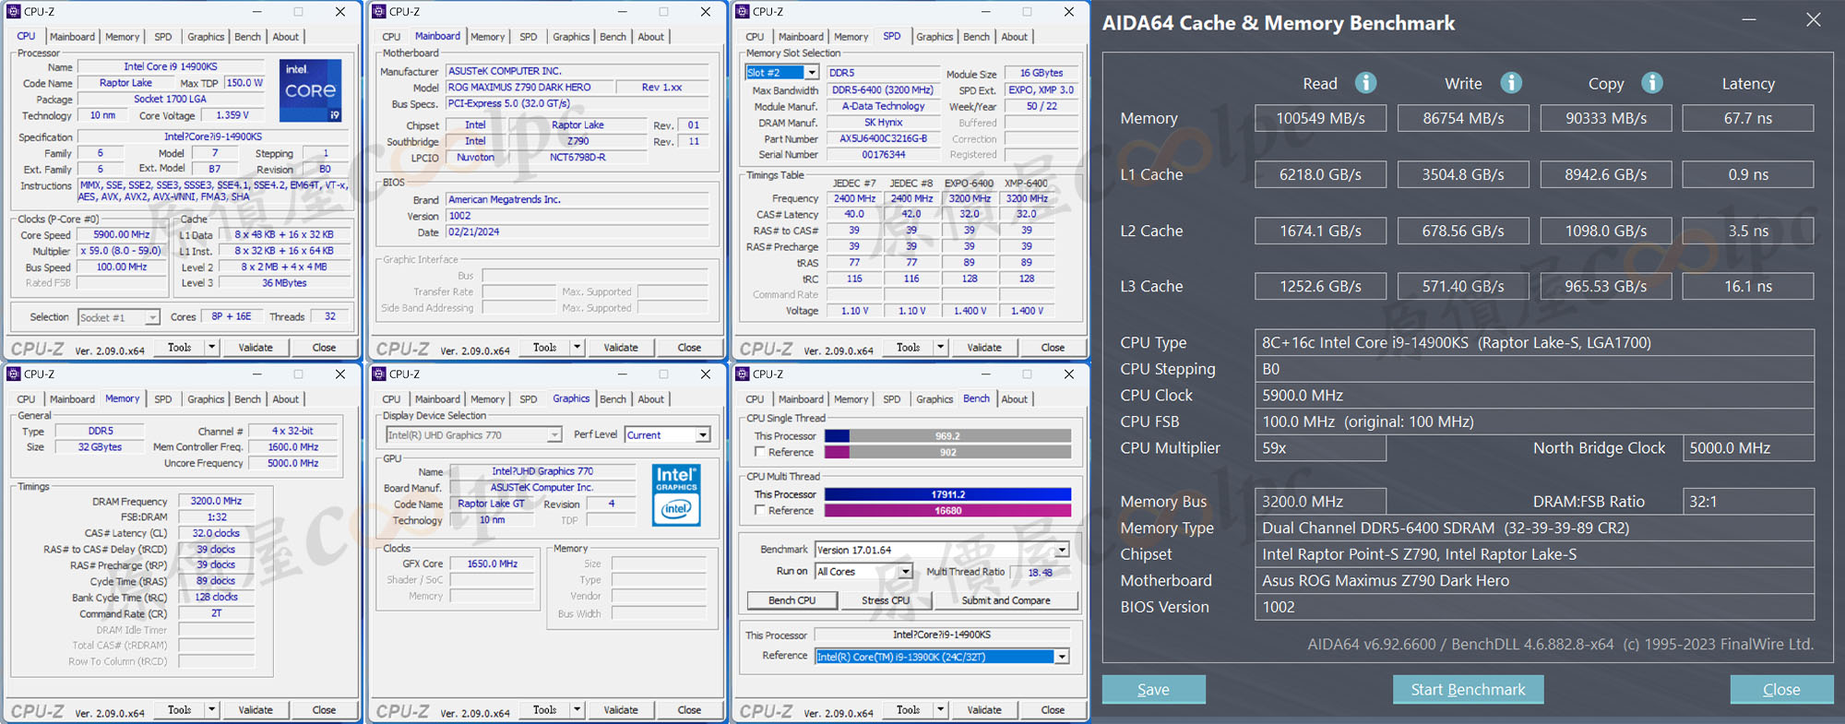The image size is (1845, 724).
Task: Open the Benchmark Version 17.01.64 dropdown
Action: [x=1062, y=550]
